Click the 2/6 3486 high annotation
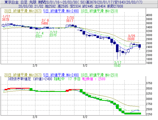Viewport: 158px width, 120px height. click(45, 22)
